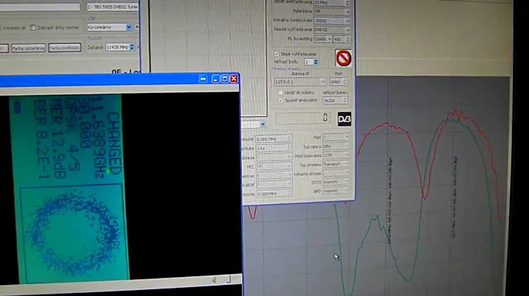Open the ISSYI dropdown
The height and width of the screenshot is (296, 529).
[336, 182]
